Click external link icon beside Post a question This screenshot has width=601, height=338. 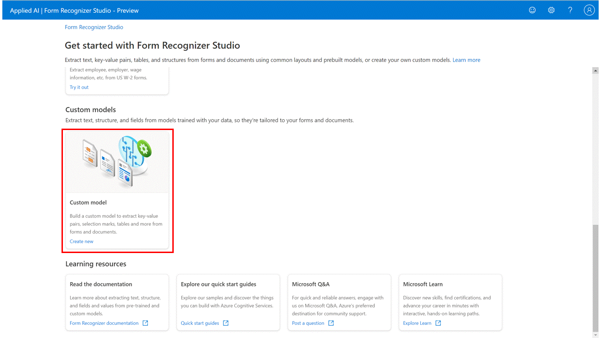pos(331,323)
